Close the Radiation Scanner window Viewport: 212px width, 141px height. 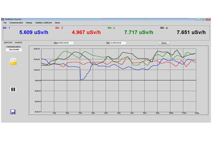pos(207,19)
